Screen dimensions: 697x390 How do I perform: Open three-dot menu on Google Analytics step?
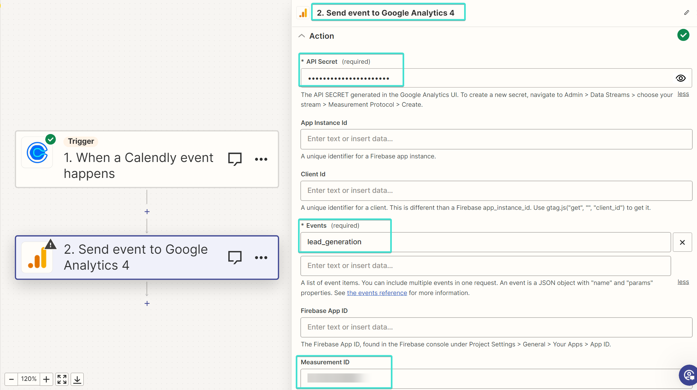click(261, 257)
